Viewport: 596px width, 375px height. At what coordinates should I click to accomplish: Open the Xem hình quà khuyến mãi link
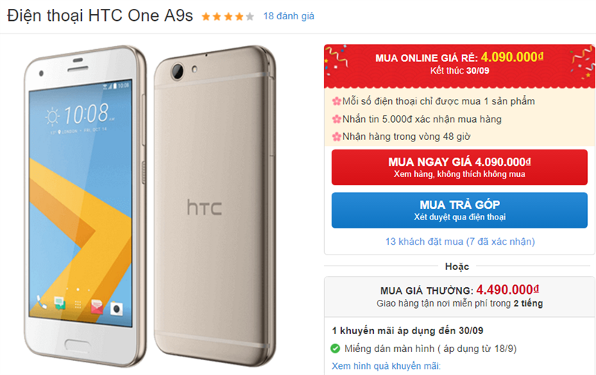(386, 366)
